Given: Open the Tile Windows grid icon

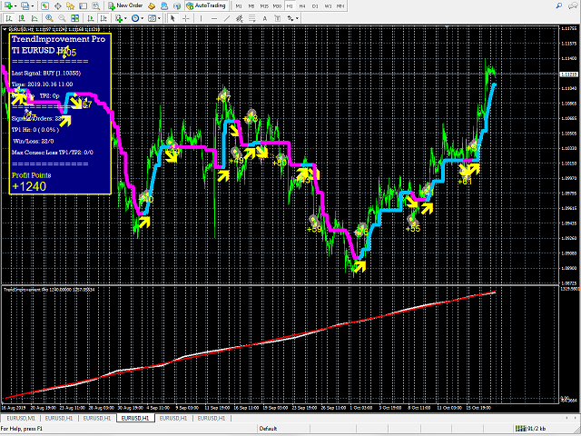Looking at the screenshot, I should pos(74,18).
